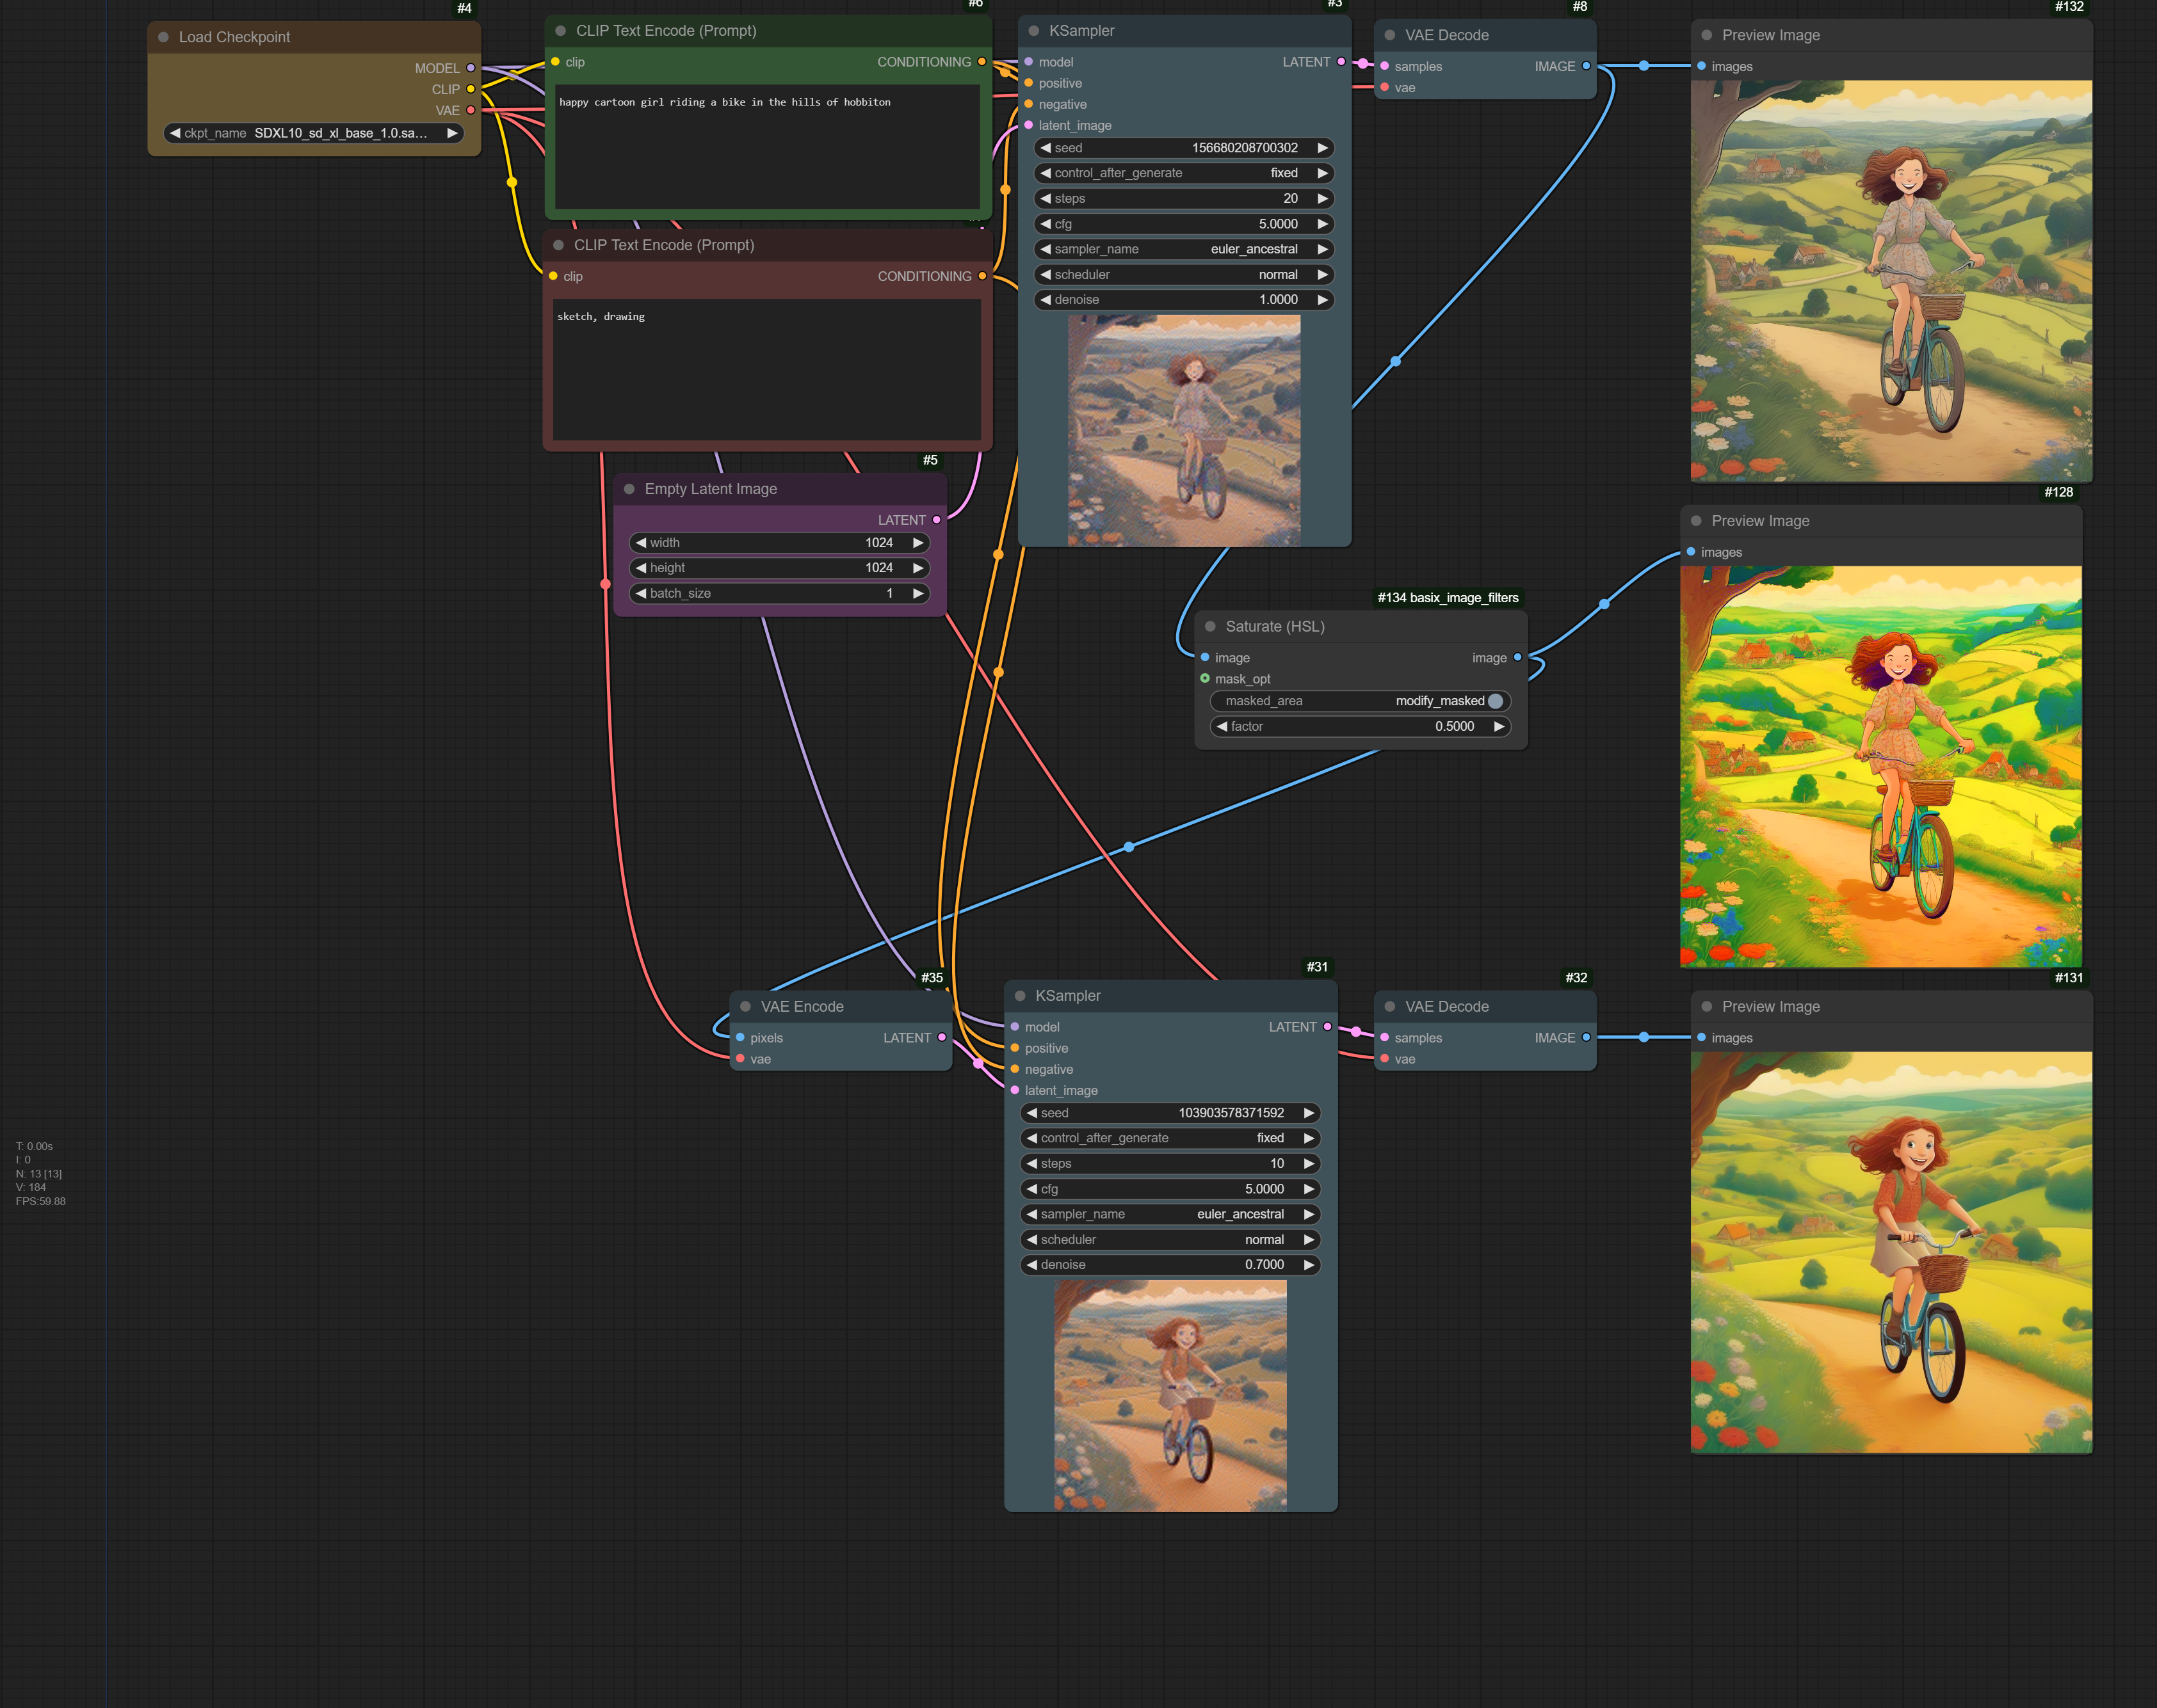Open scheduler normal in top KSampler
This screenshot has width=2157, height=1708.
[x=1184, y=274]
